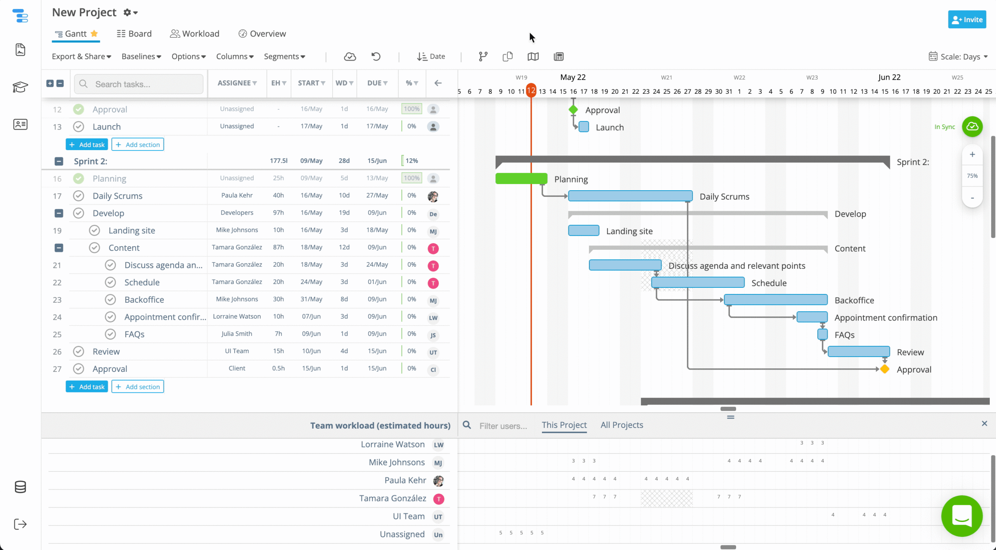Select the All Projects tab
The width and height of the screenshot is (996, 550).
click(x=621, y=425)
